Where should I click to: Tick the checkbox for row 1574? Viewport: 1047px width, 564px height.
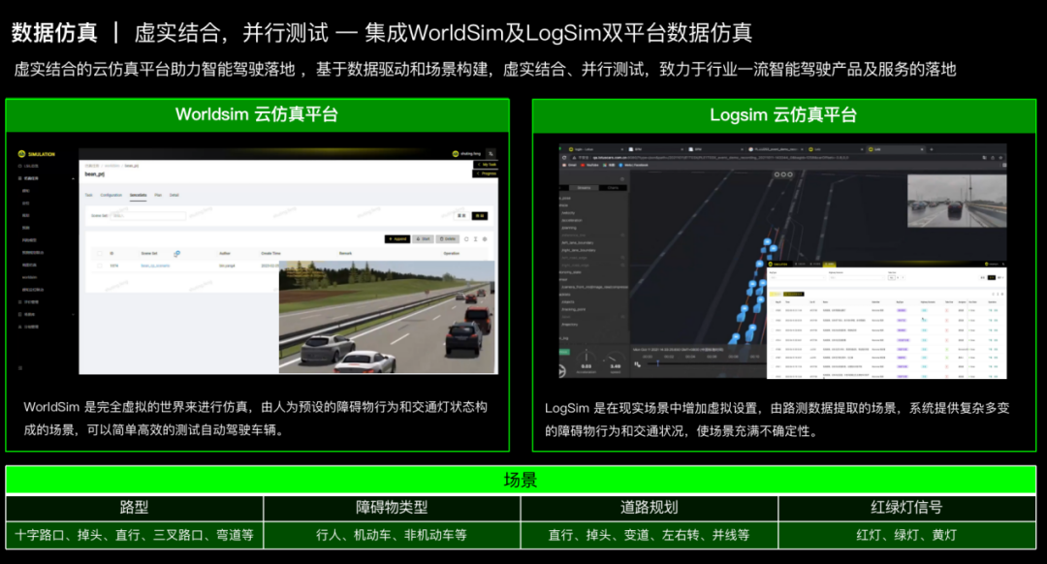(100, 266)
